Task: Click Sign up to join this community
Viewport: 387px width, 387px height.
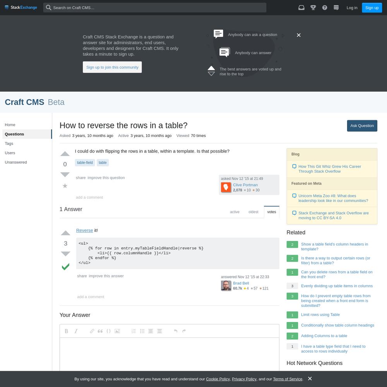Action: 112,67
